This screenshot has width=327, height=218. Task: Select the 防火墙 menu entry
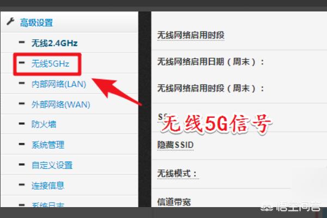pyautogui.click(x=44, y=124)
